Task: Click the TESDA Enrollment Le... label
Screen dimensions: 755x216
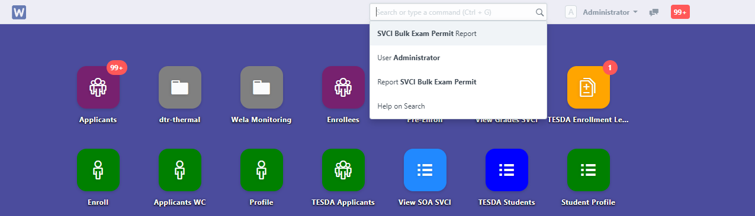Action: [589, 120]
